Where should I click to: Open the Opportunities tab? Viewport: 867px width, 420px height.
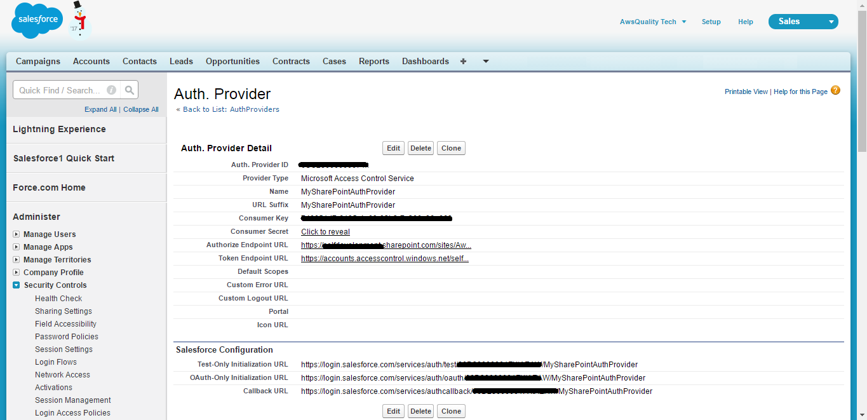232,62
